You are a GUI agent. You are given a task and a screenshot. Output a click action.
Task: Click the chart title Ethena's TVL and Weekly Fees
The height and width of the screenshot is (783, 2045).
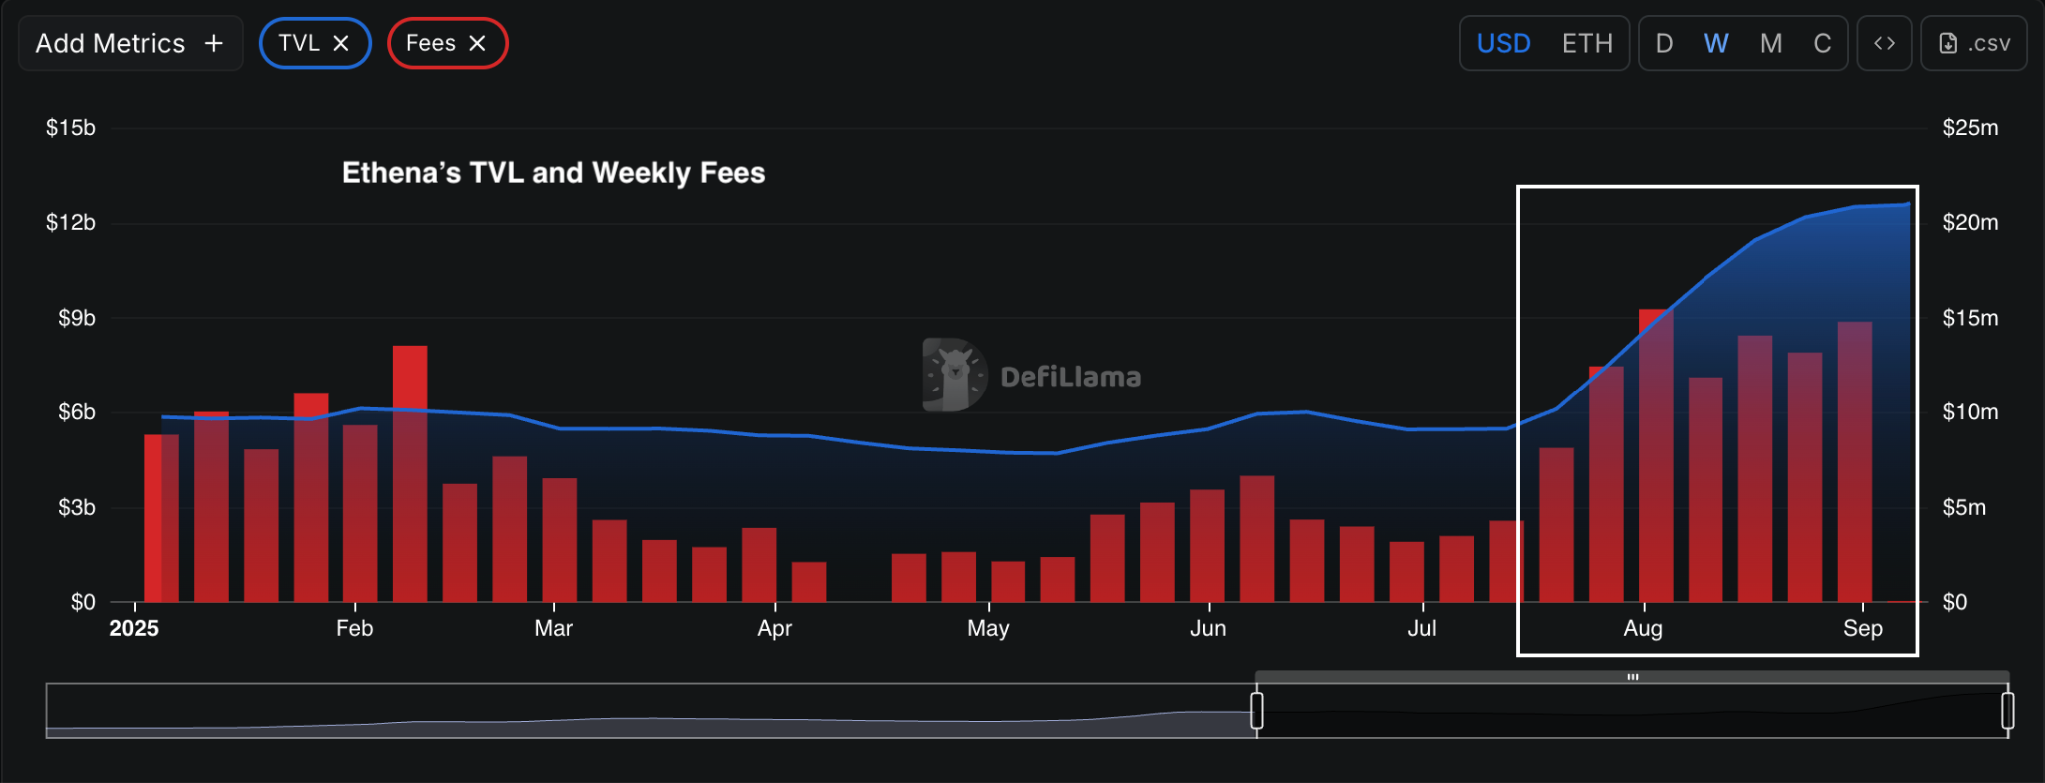click(554, 173)
